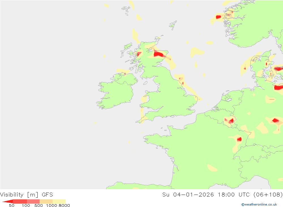
Task: Select the 500–1000 m orange legend swatch
Action: pos(46,201)
